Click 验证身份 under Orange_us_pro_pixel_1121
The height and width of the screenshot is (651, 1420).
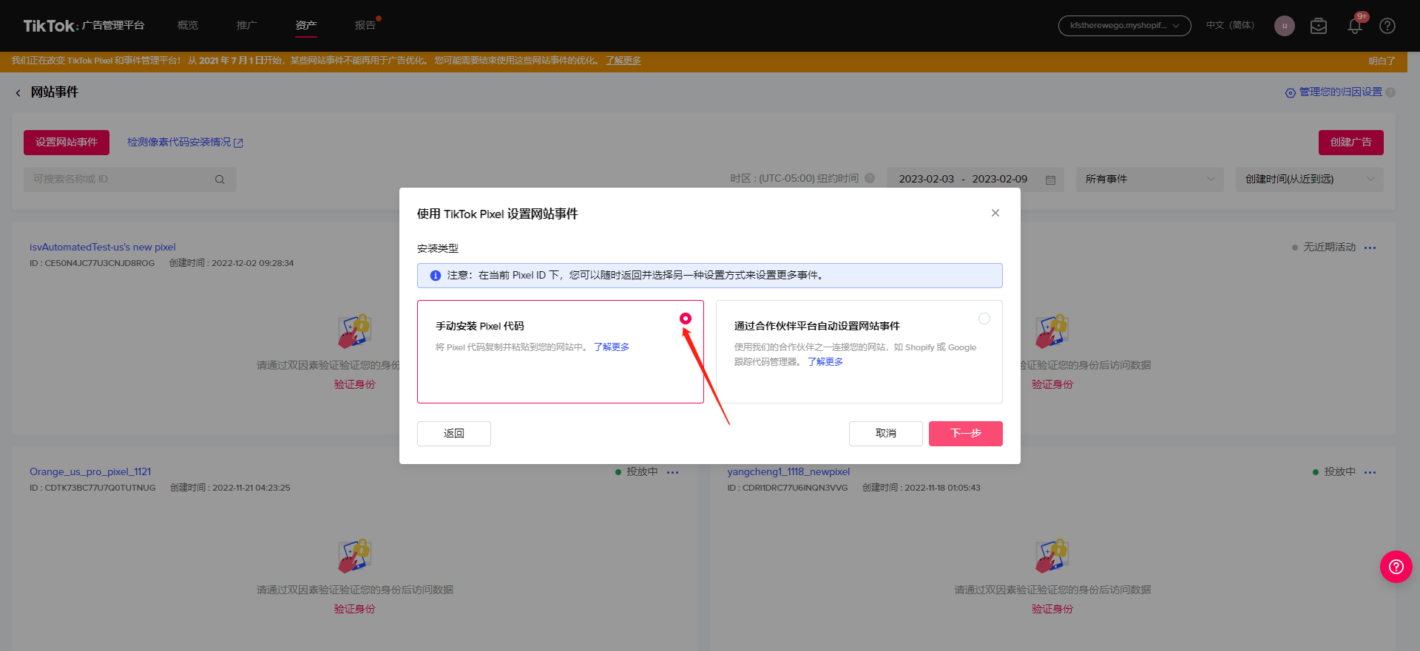[x=355, y=609]
